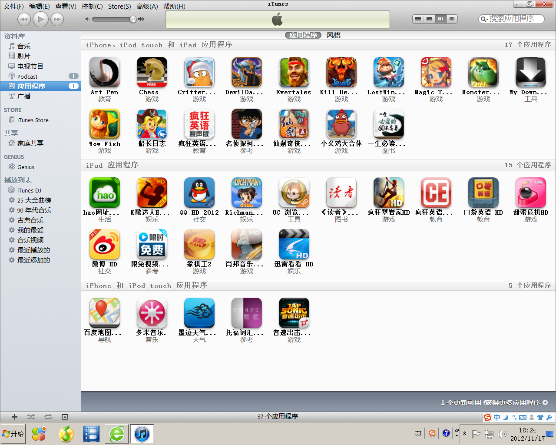Open the LostWin... game icon
The height and width of the screenshot is (445, 556).
388,73
